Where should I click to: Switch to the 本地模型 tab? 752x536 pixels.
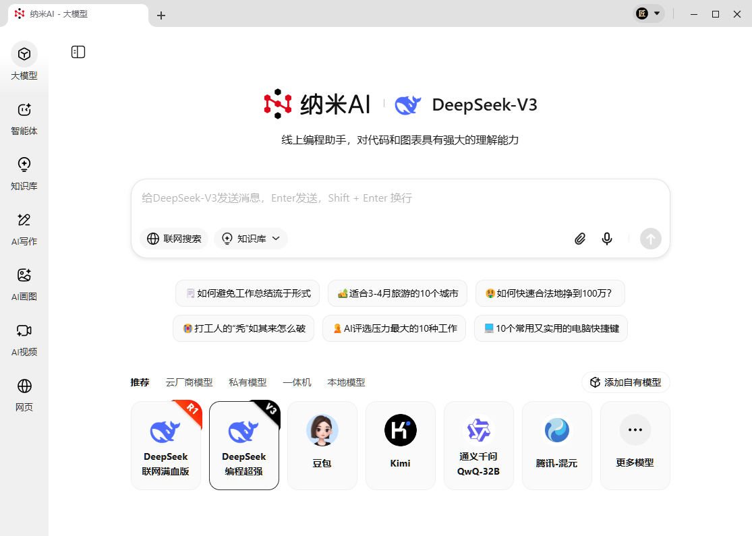346,382
